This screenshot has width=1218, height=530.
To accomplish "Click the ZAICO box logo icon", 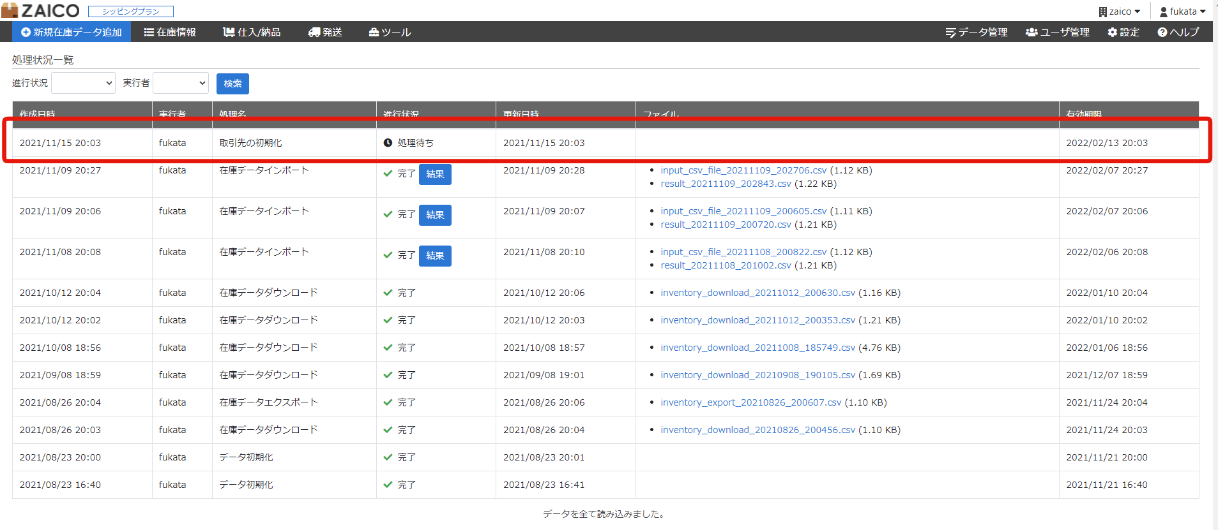I will [x=10, y=10].
